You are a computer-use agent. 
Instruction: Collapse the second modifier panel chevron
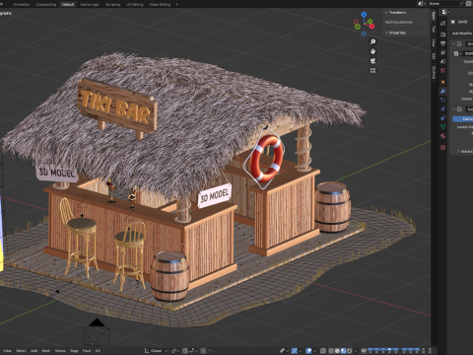pos(453,109)
